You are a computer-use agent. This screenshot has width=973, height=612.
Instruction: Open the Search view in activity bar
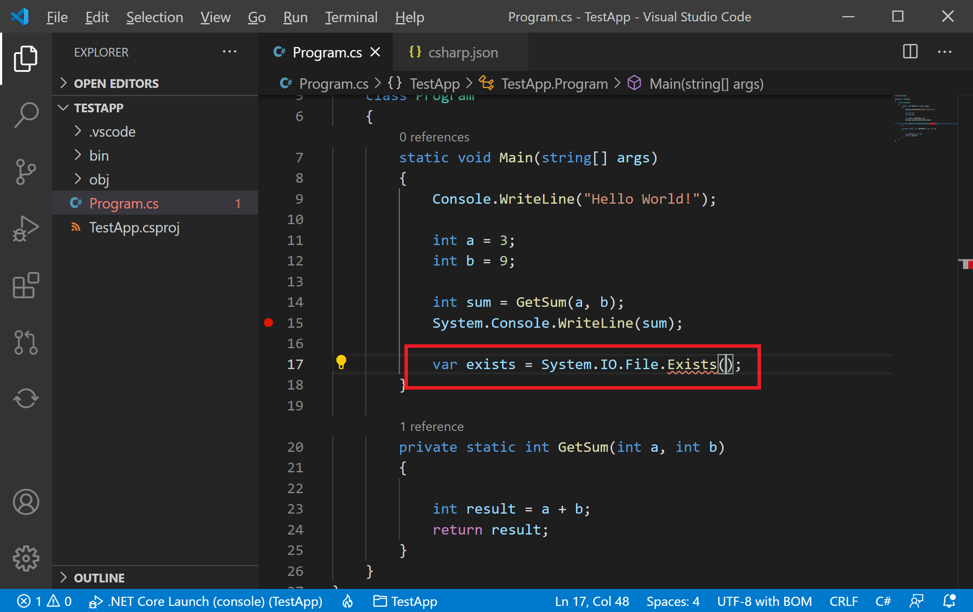[x=26, y=115]
